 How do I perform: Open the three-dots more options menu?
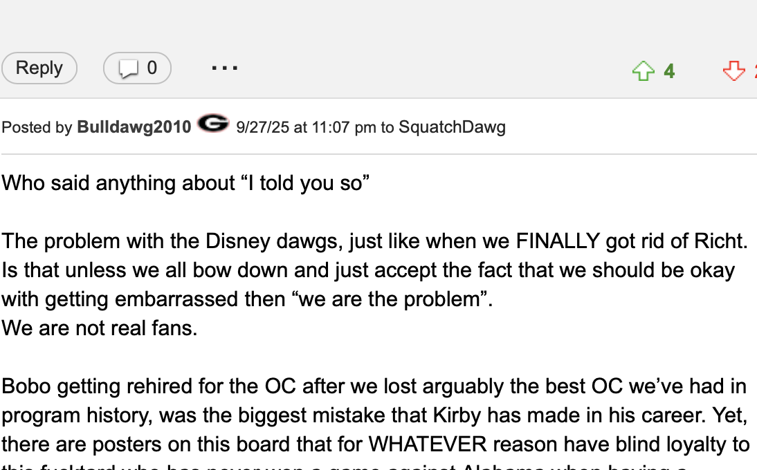click(225, 68)
